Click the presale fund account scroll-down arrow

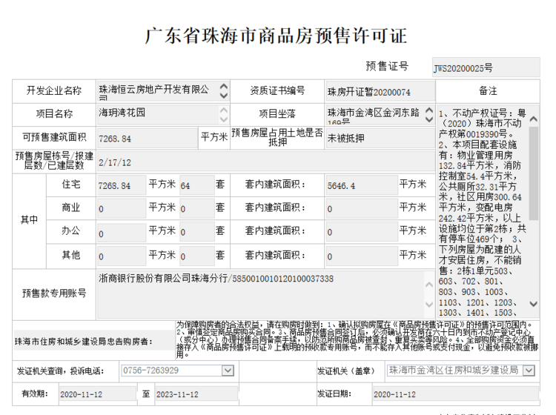pyautogui.click(x=429, y=305)
